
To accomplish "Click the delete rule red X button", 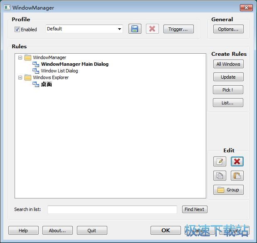I will pyautogui.click(x=237, y=161).
